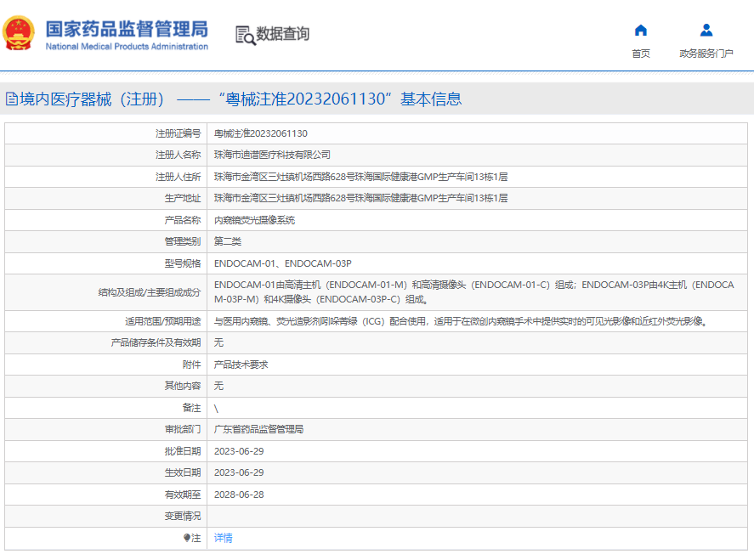Click the home house icon

[x=641, y=31]
